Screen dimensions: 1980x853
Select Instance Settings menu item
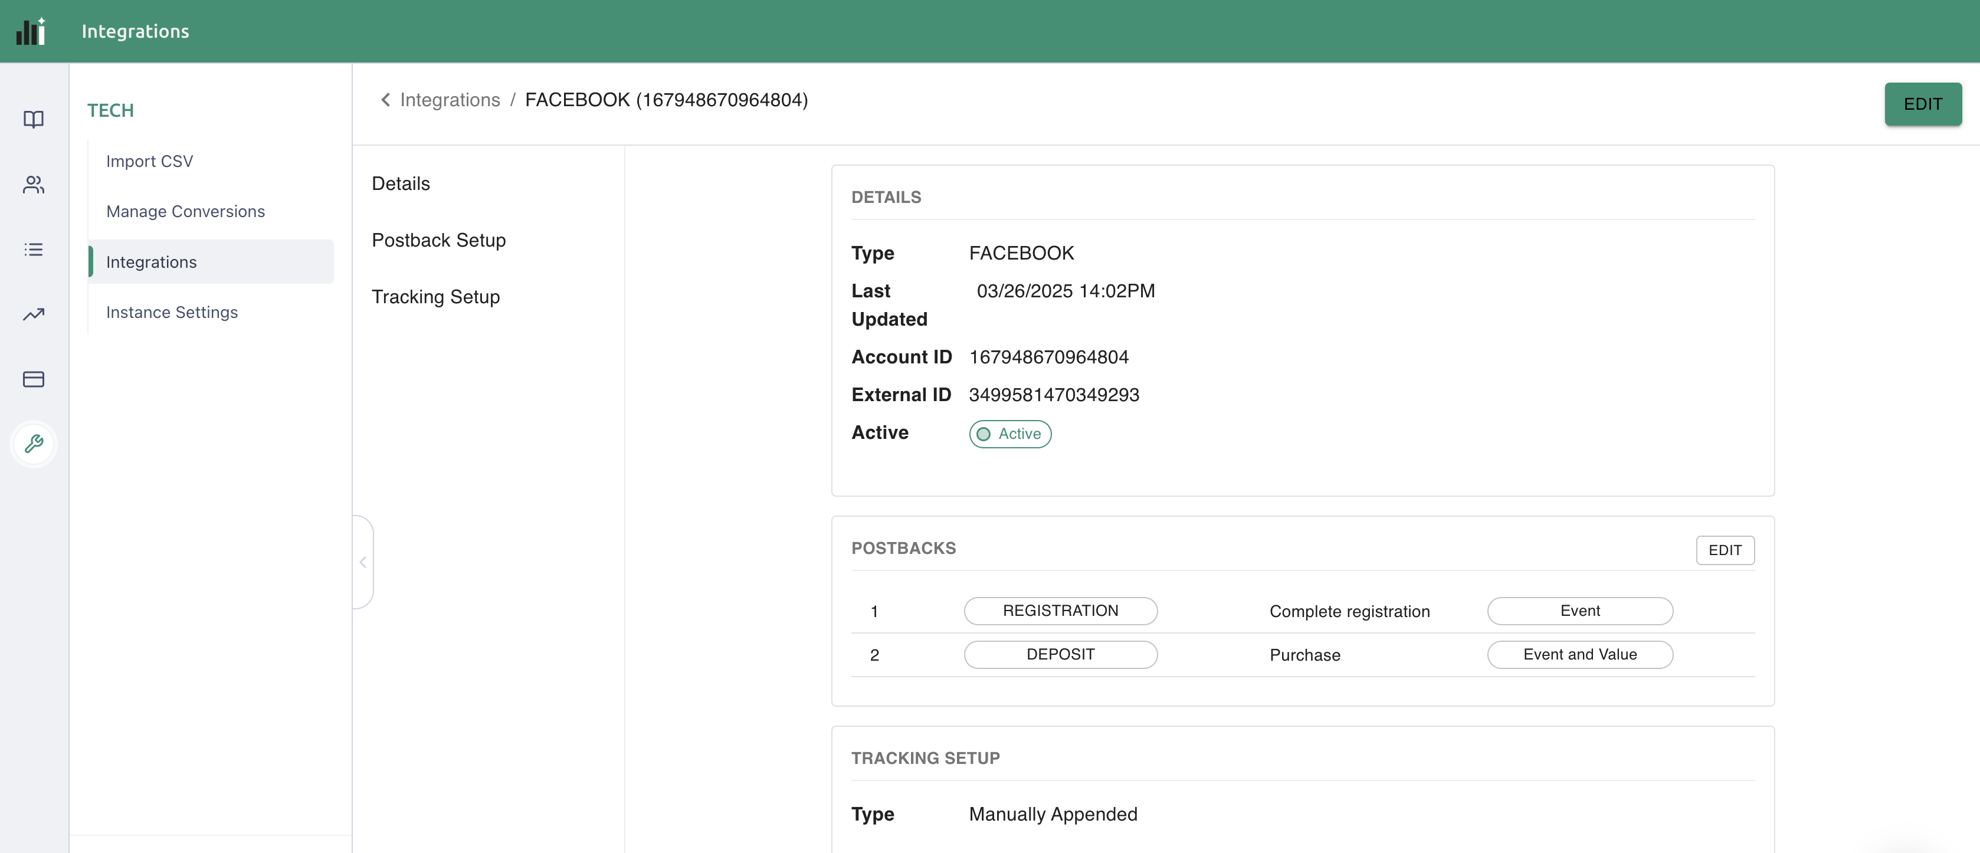pyautogui.click(x=172, y=312)
